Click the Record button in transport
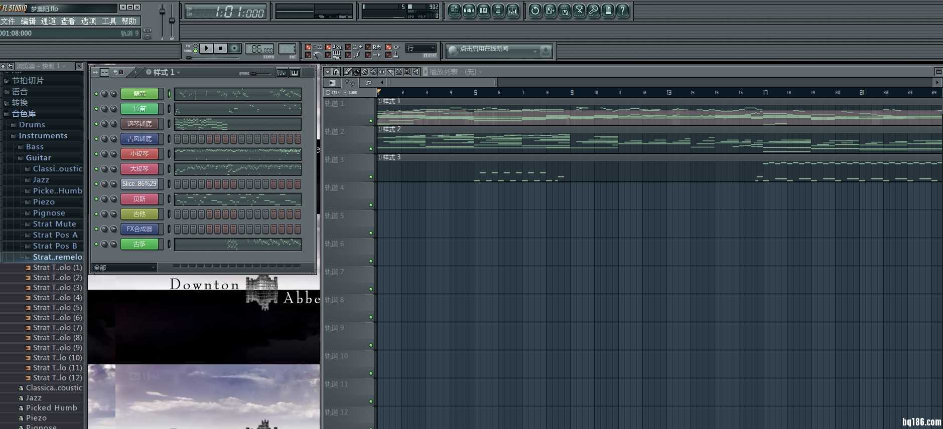Image resolution: width=943 pixels, height=429 pixels. tap(234, 48)
